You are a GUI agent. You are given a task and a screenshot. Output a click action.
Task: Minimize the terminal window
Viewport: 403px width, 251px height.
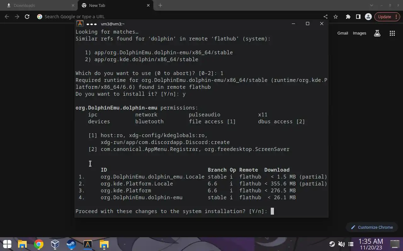293,24
